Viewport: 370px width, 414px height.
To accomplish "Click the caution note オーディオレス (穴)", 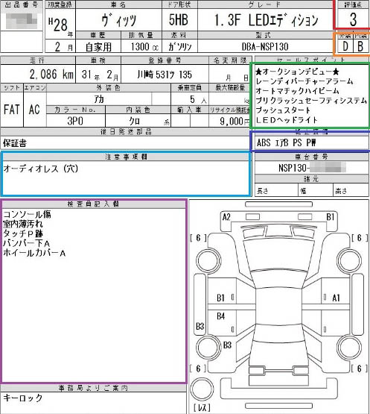I will (x=41, y=169).
